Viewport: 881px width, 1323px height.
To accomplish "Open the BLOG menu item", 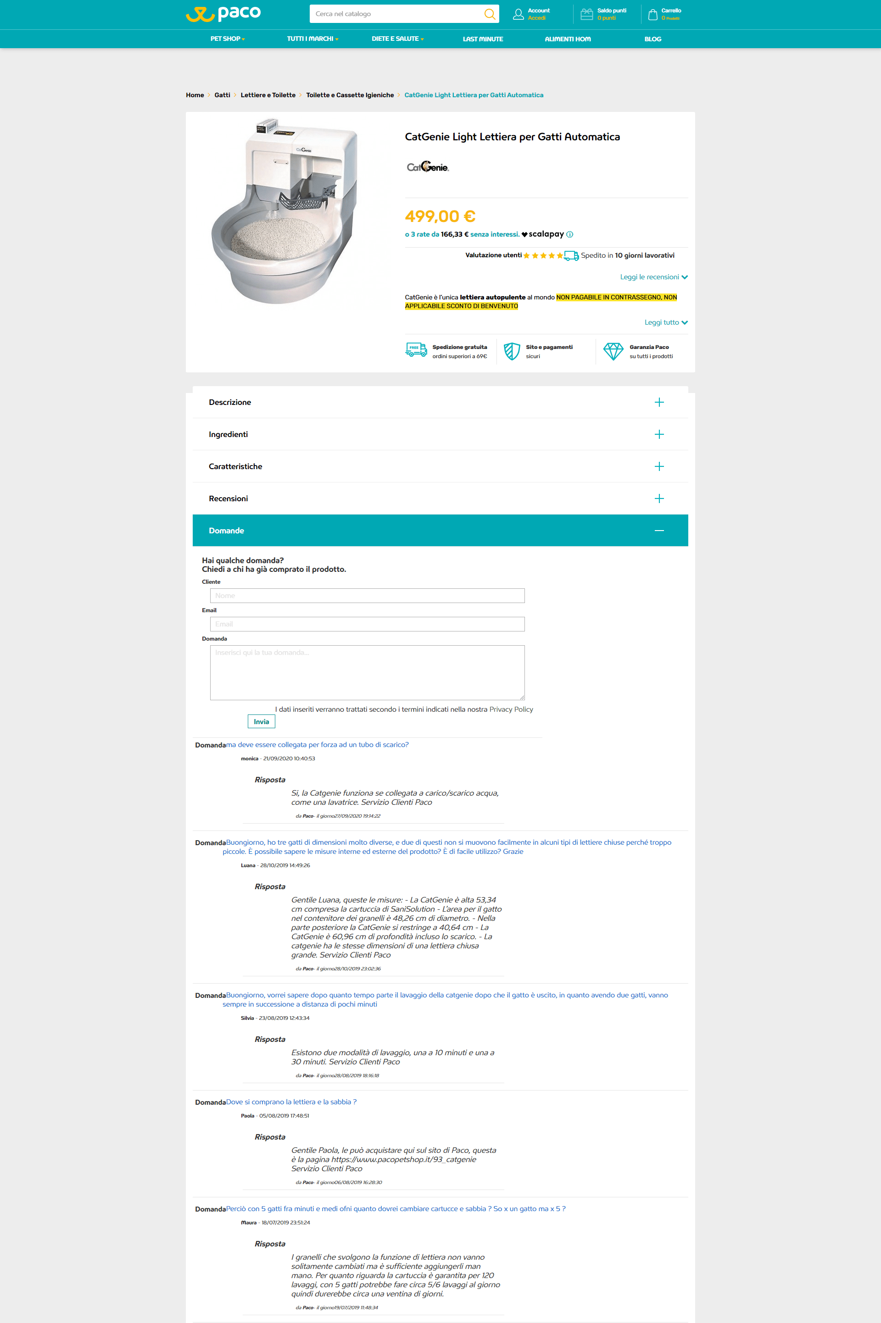I will point(653,39).
